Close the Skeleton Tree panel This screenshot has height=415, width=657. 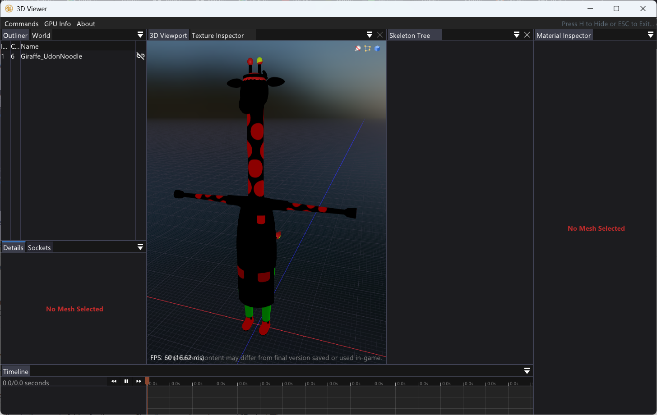click(x=527, y=35)
